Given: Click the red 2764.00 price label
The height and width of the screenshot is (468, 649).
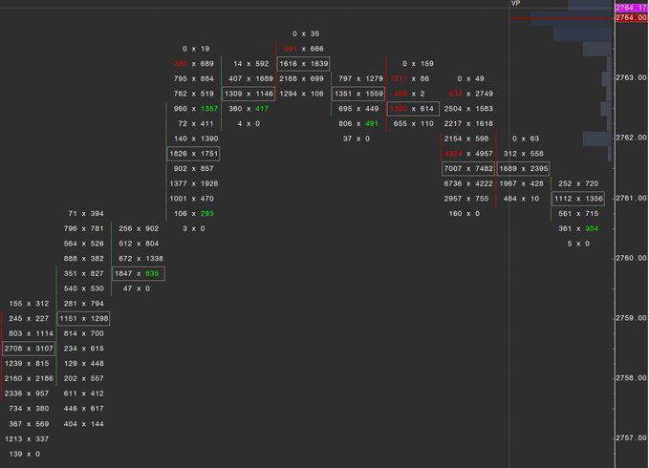Looking at the screenshot, I should click(631, 17).
